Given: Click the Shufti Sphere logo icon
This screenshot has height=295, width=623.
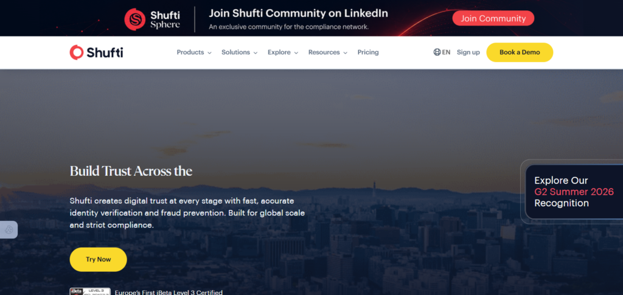Looking at the screenshot, I should point(135,19).
